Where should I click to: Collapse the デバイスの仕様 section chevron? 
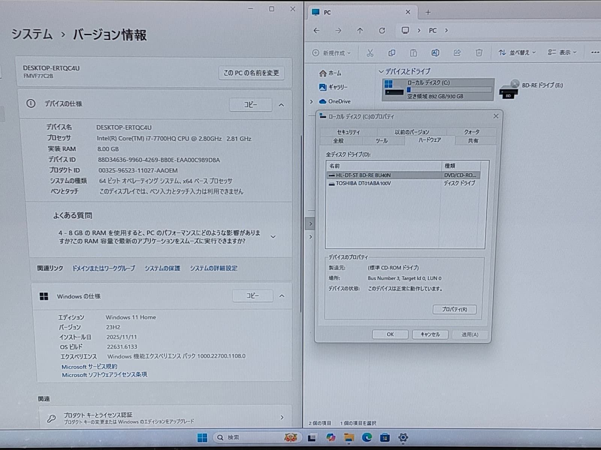(x=281, y=105)
